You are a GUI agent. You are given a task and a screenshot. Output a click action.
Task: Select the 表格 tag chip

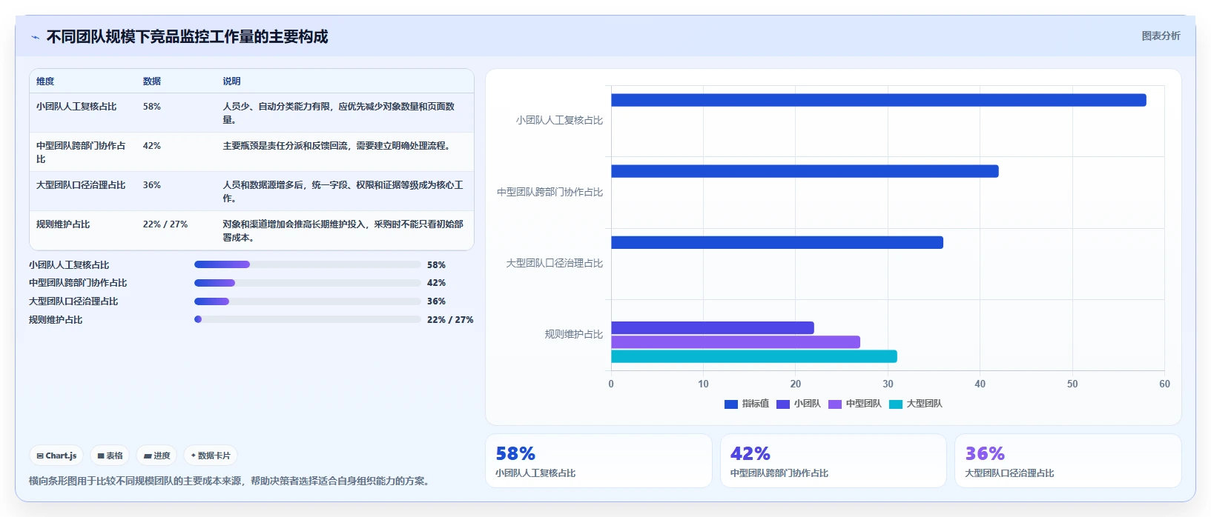coord(110,456)
